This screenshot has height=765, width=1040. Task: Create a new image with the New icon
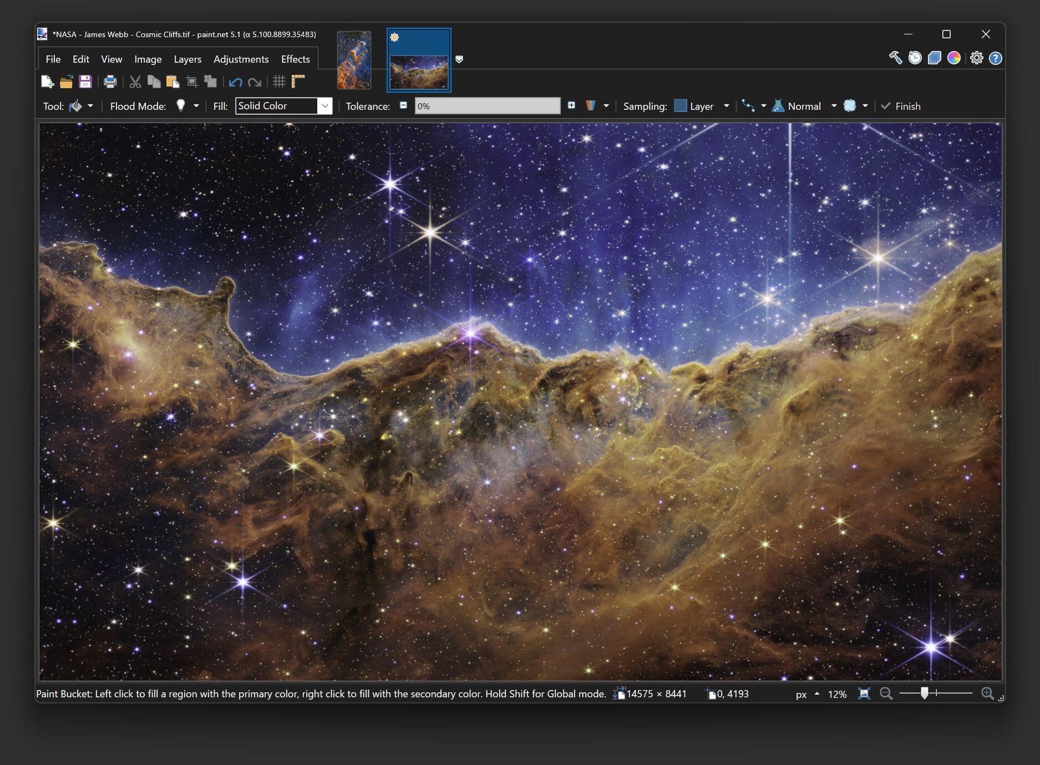48,82
